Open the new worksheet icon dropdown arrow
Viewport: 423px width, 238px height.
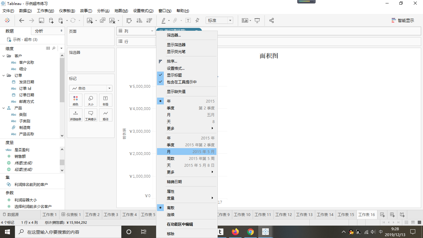point(96,21)
